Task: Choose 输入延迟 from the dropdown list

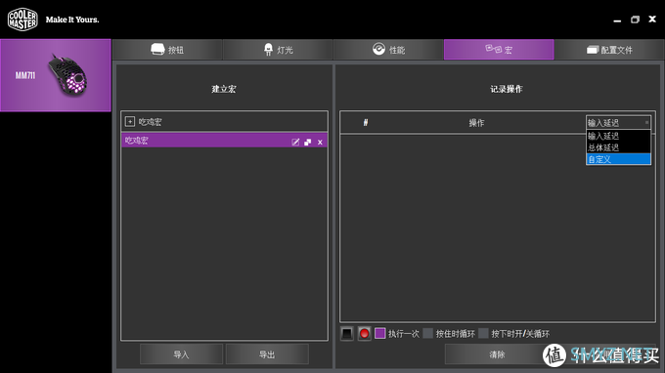Action: (x=618, y=136)
